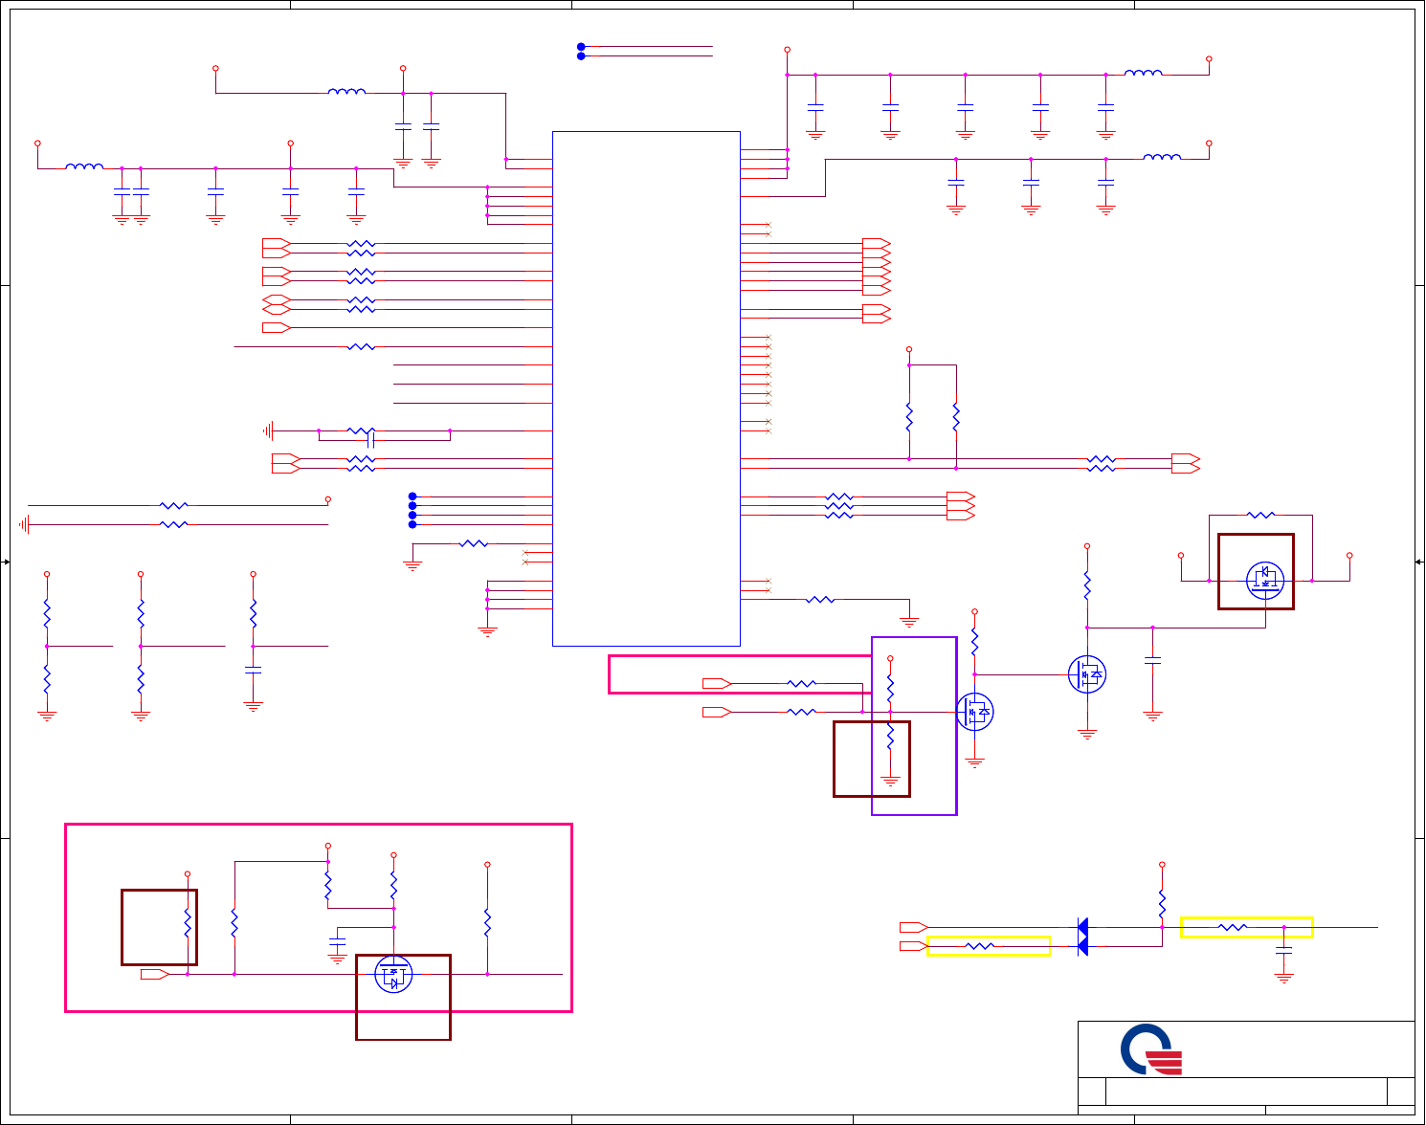Select the capacitor in the bottom-left pink-framed circuit
The height and width of the screenshot is (1125, 1426).
337,941
